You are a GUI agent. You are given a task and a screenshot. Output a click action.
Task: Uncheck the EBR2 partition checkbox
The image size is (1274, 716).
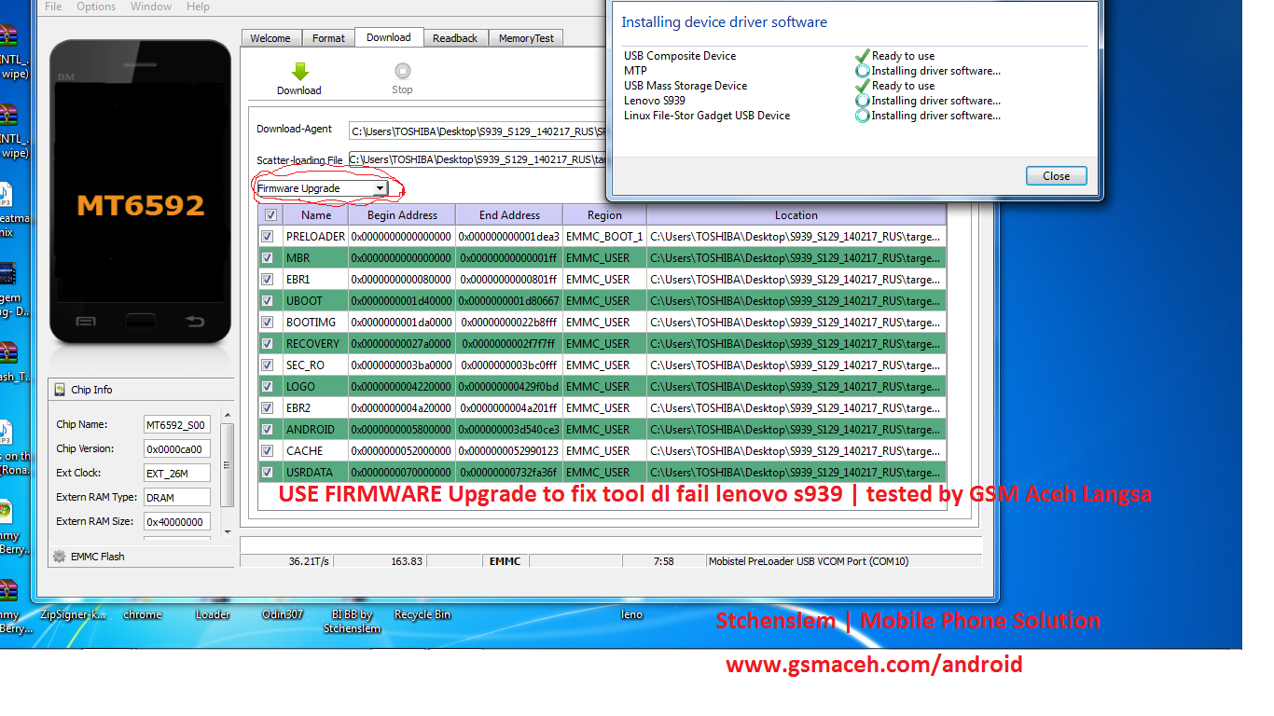(268, 408)
